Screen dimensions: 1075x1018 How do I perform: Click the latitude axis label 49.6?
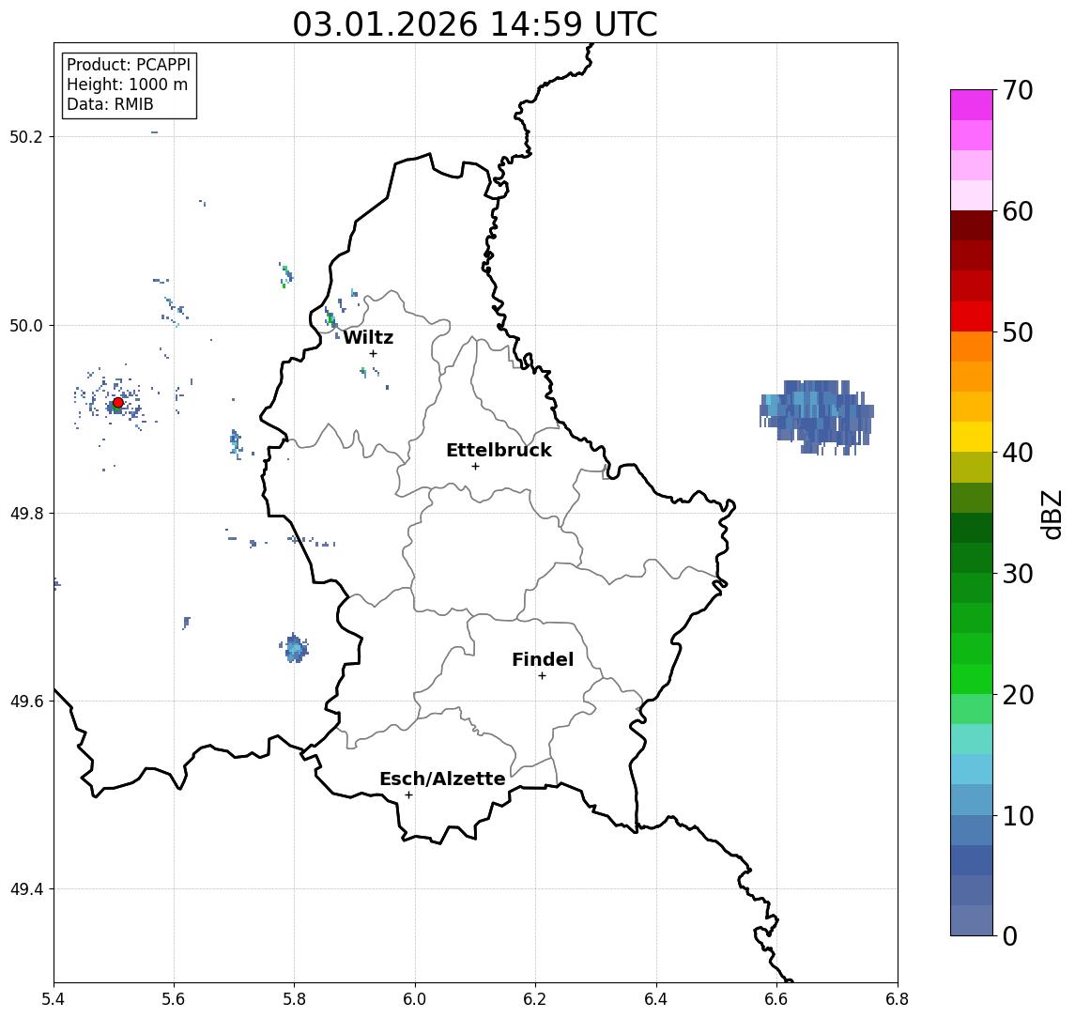(x=26, y=702)
